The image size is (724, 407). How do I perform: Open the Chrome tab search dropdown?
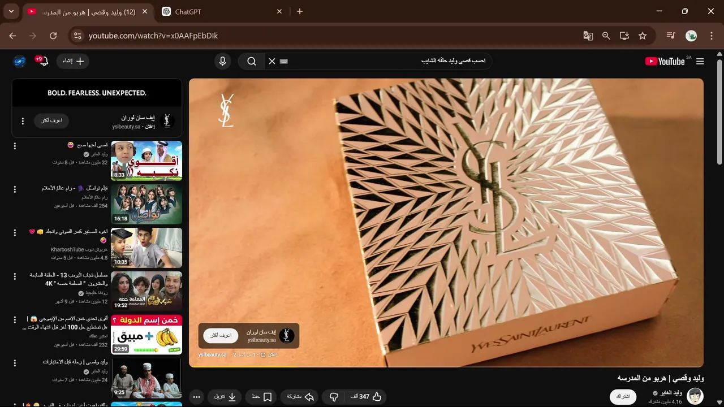click(11, 11)
